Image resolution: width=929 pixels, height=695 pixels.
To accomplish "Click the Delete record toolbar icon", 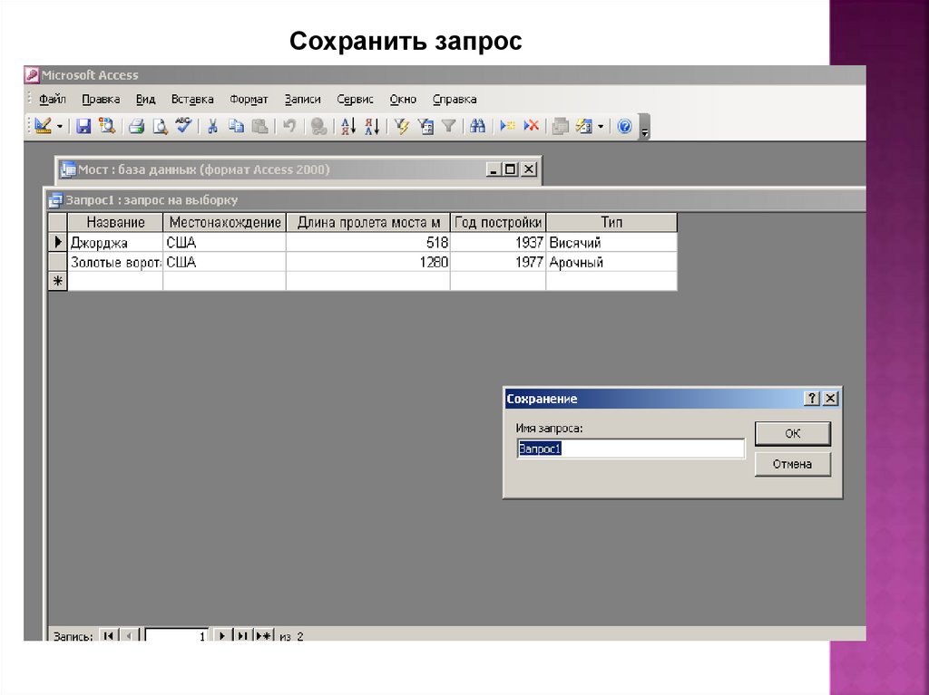I will coord(532,127).
